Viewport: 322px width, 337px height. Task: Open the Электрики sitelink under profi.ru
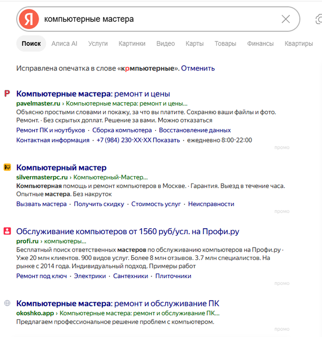point(90,276)
